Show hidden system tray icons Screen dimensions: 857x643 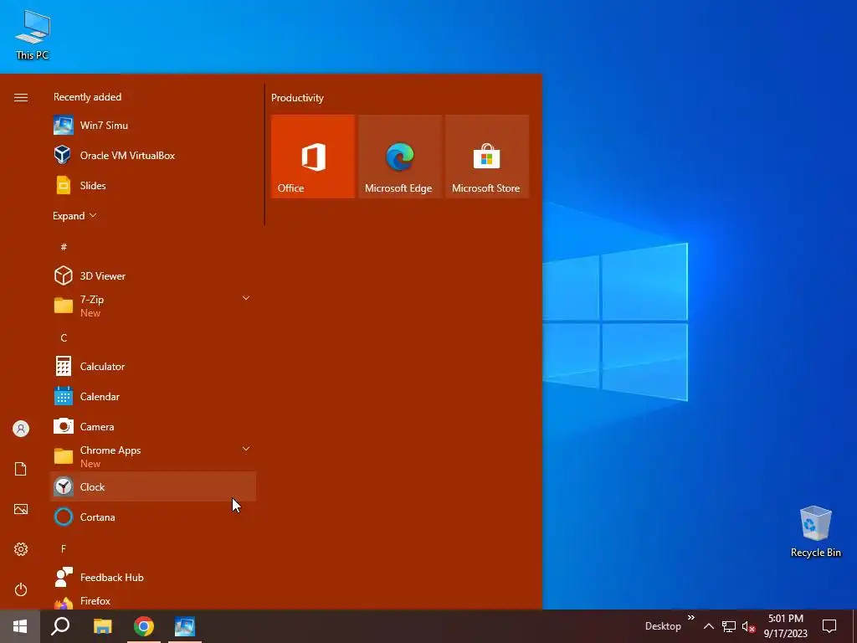point(708,626)
